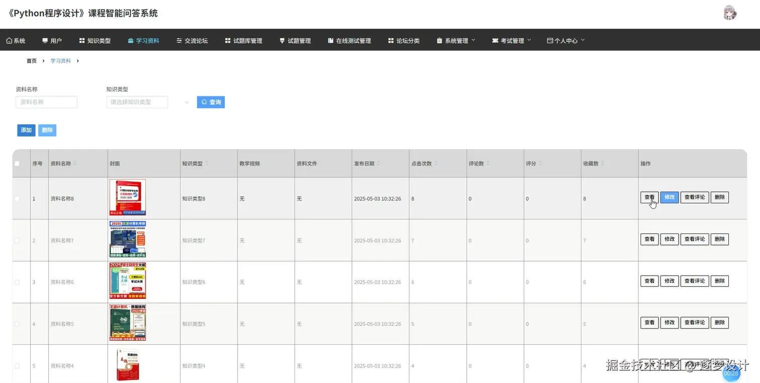The image size is (760, 383).
Task: Click the home icon beside 系统
Action: pos(9,41)
